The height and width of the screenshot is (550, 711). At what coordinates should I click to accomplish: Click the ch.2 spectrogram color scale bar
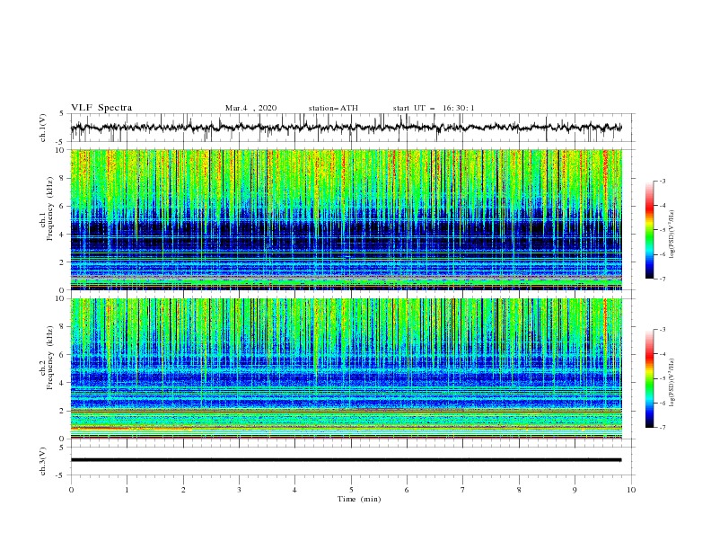(x=650, y=378)
